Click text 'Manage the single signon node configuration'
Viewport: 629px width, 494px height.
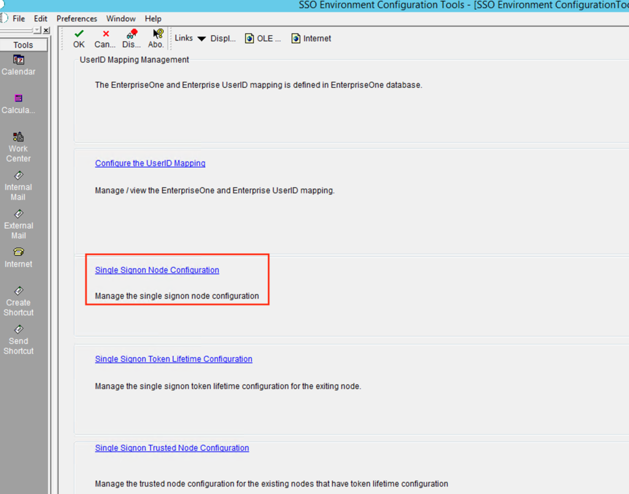[177, 296]
